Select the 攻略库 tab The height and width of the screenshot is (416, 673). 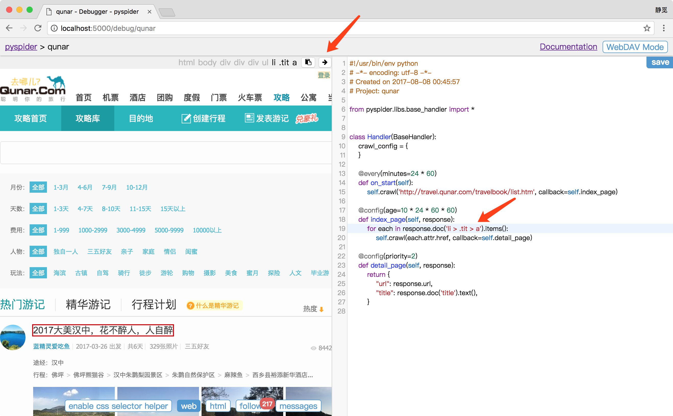(88, 118)
